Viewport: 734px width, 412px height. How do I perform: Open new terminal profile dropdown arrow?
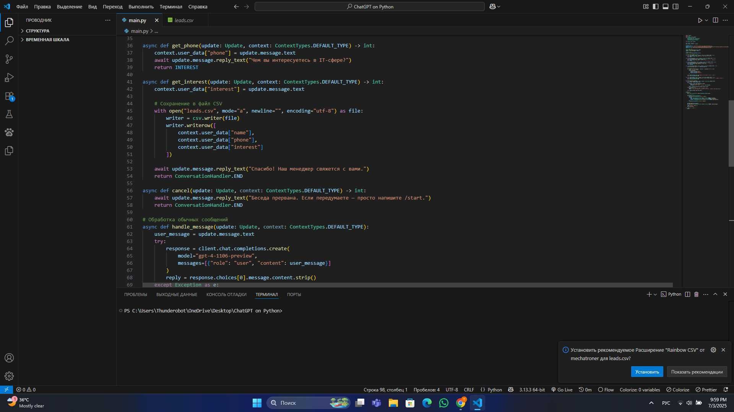[x=655, y=294]
